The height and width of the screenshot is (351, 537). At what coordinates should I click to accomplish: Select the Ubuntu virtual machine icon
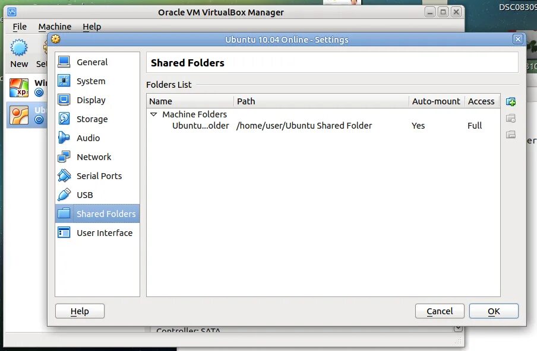click(x=19, y=115)
